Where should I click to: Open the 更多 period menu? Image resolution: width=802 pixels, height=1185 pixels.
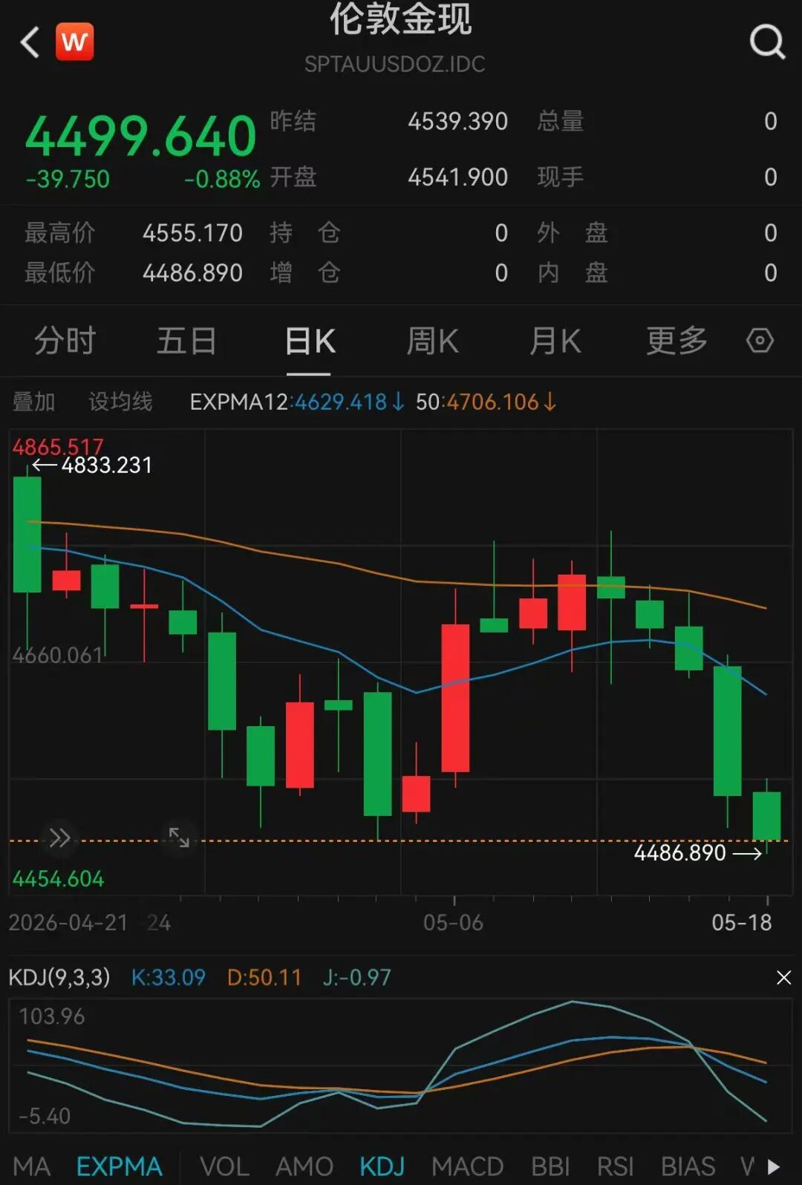tap(677, 341)
